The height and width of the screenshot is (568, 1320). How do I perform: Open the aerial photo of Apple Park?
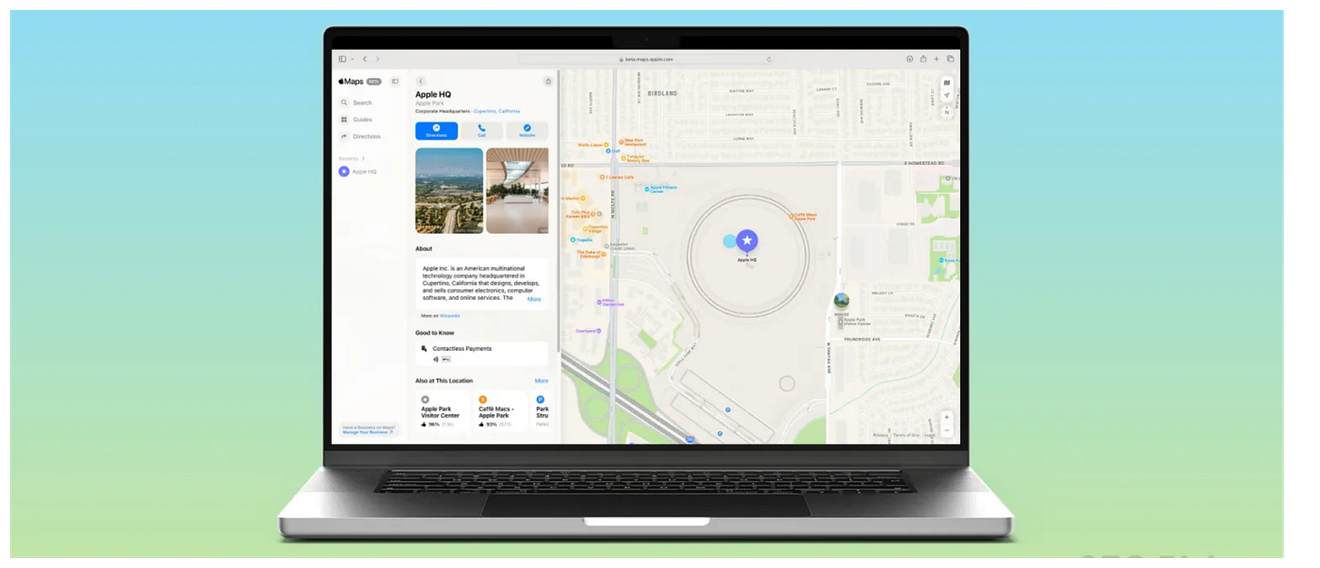[x=449, y=191]
